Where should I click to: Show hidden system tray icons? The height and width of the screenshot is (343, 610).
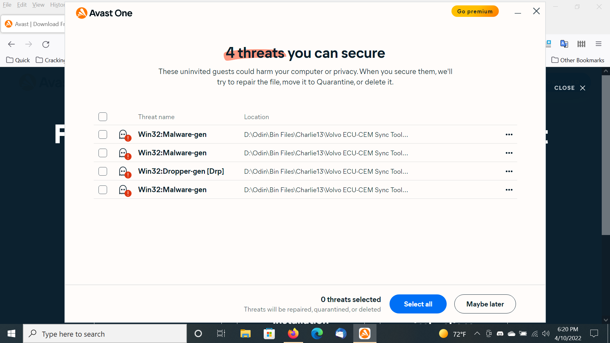[477, 333]
